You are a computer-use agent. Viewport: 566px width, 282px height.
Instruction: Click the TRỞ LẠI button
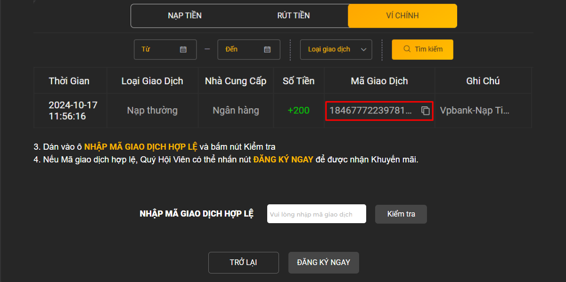tap(243, 262)
